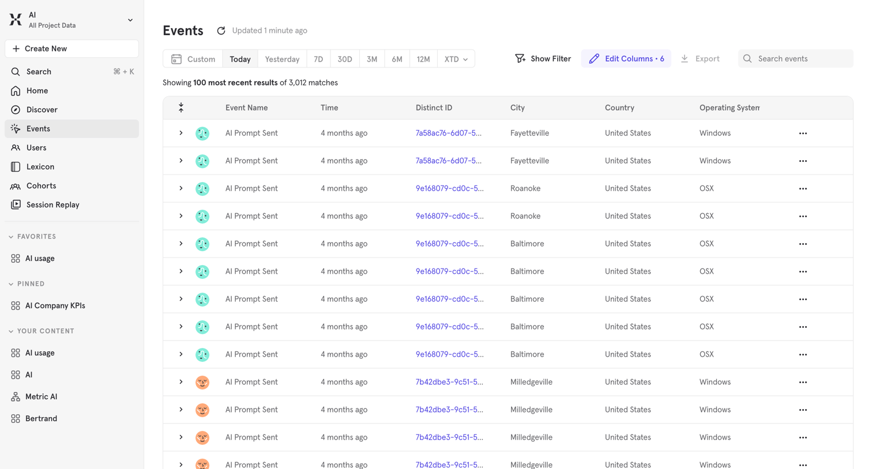This screenshot has width=872, height=469.
Task: Select the Today time range
Action: (x=240, y=59)
